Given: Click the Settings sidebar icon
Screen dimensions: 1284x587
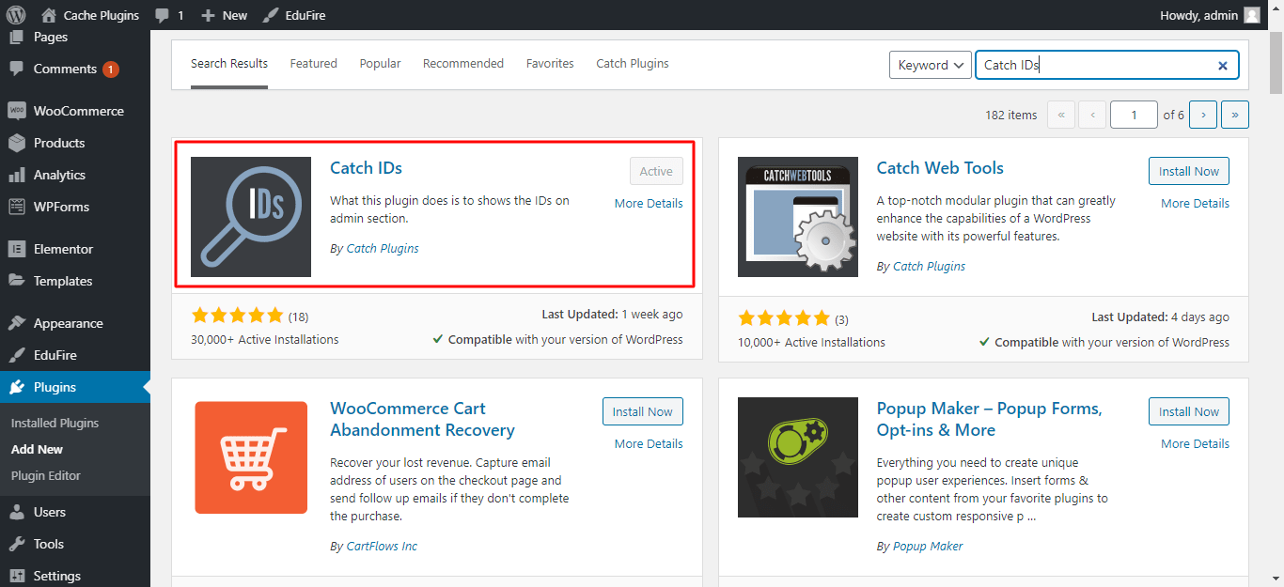Looking at the screenshot, I should [x=16, y=576].
